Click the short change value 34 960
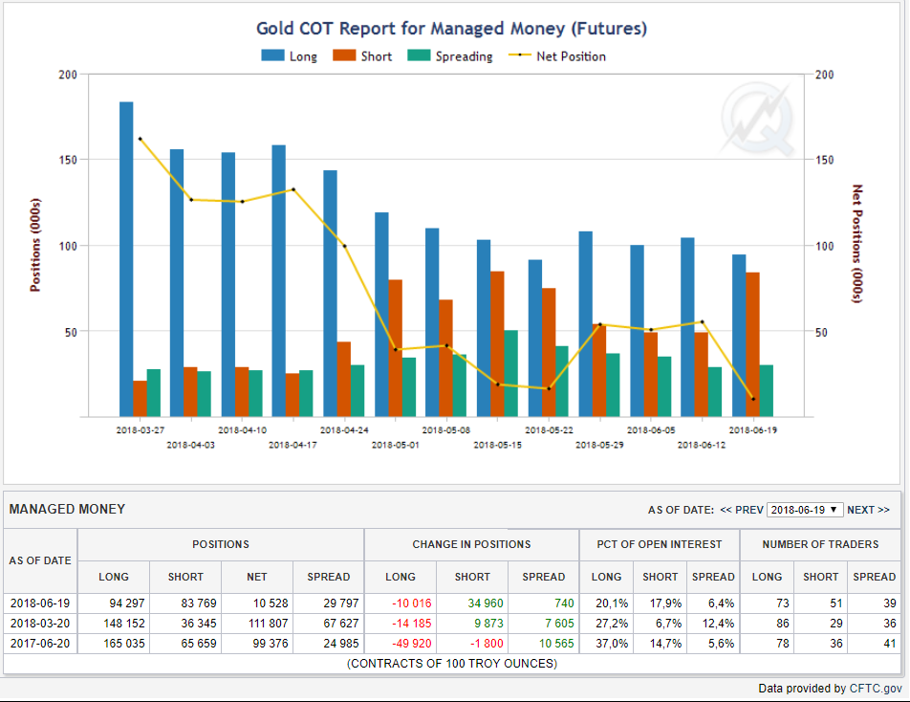This screenshot has width=910, height=702. (x=486, y=603)
